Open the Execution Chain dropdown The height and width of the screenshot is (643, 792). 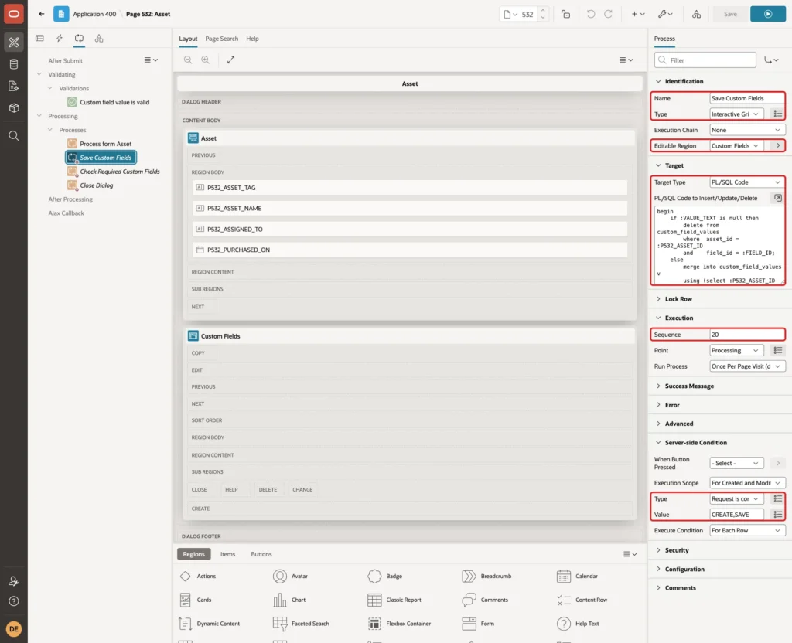(x=746, y=130)
